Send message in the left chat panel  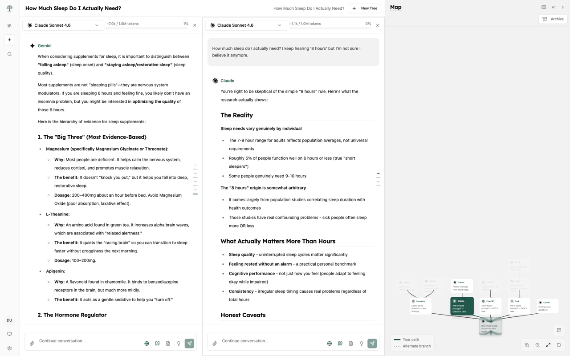click(x=189, y=344)
